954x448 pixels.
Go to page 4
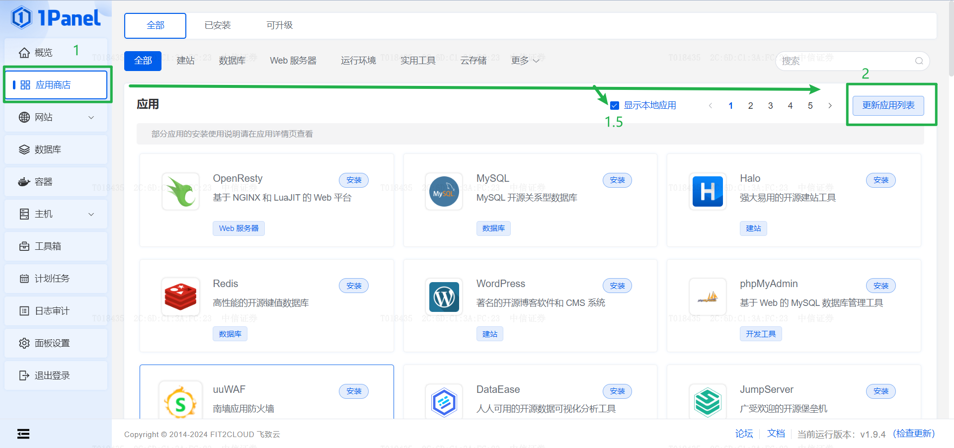pyautogui.click(x=790, y=105)
